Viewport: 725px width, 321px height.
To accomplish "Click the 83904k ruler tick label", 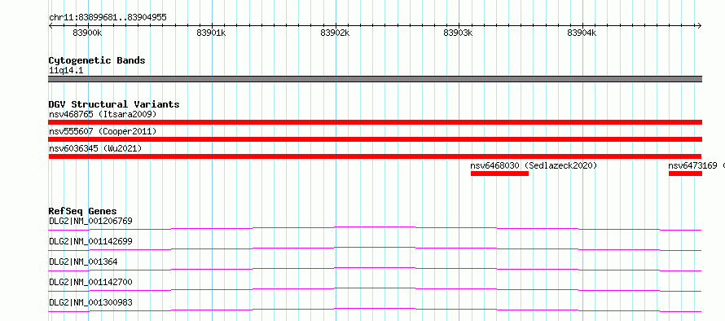I will click(582, 33).
